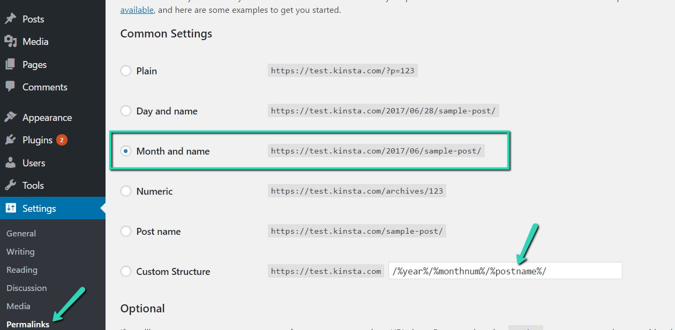Choose the Day and name permalink structure

[x=126, y=111]
